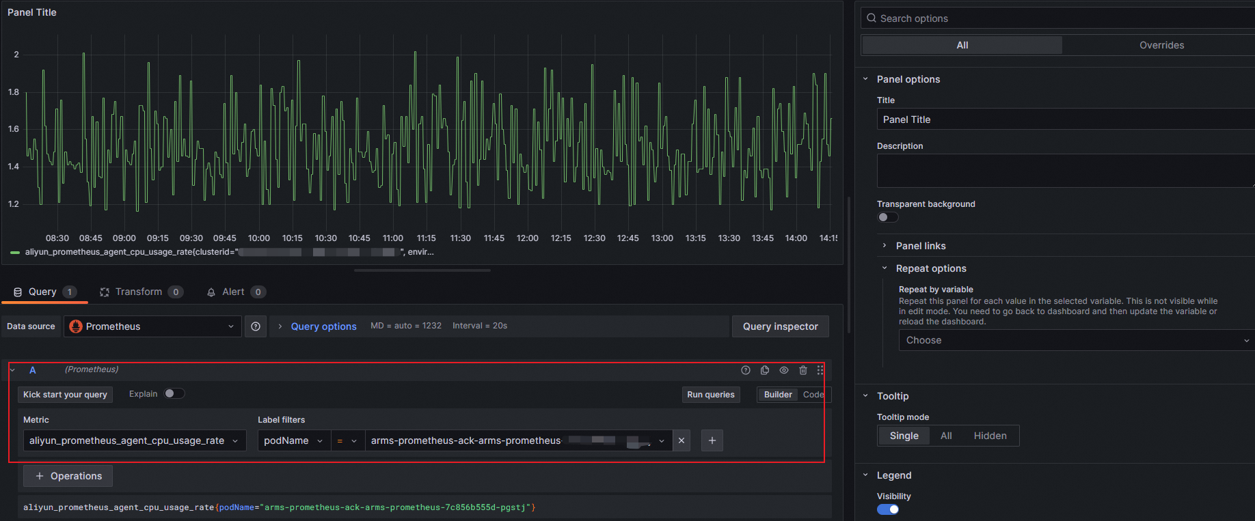Disable Legend Visibility switch
Image resolution: width=1255 pixels, height=521 pixels.
tap(888, 509)
